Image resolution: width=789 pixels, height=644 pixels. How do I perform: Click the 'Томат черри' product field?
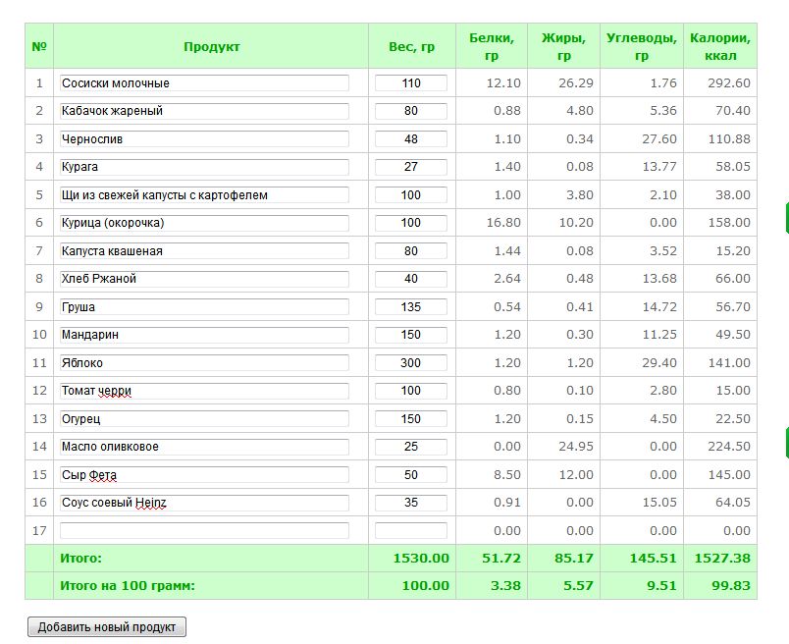(x=204, y=390)
